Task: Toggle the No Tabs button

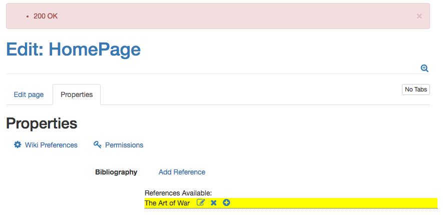Action: (x=416, y=89)
